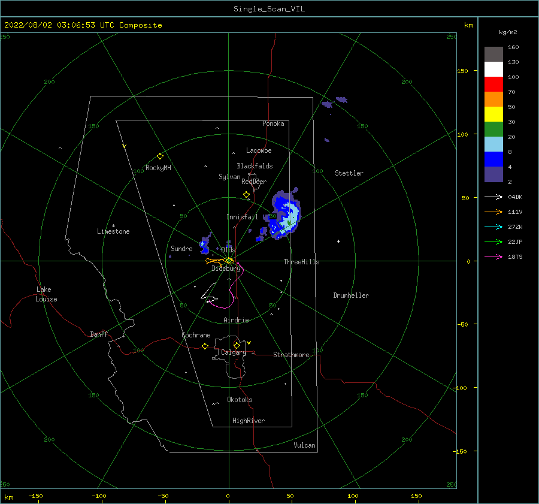Click the Lake Louise label
539x504 pixels.
pyautogui.click(x=46, y=294)
